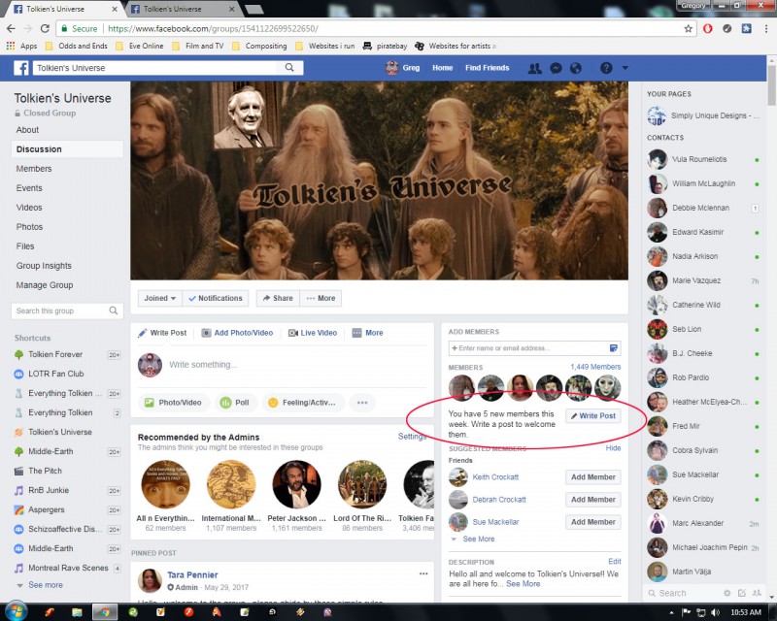Viewport: 777px width, 621px height.
Task: Click the search icon in Search this group
Action: pos(114,310)
